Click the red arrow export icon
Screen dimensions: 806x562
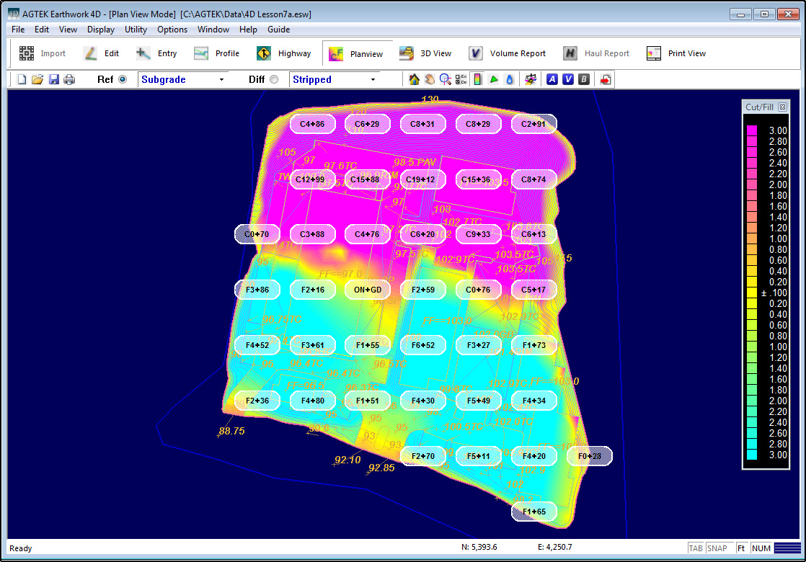tap(606, 79)
